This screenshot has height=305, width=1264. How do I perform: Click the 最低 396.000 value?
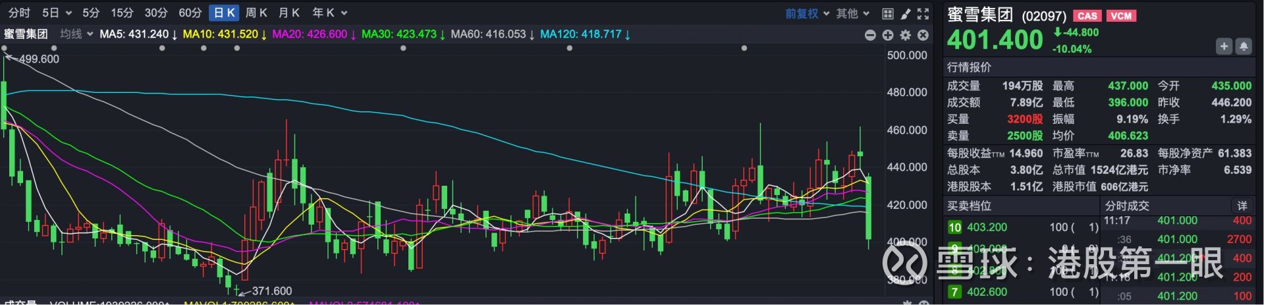1128,103
